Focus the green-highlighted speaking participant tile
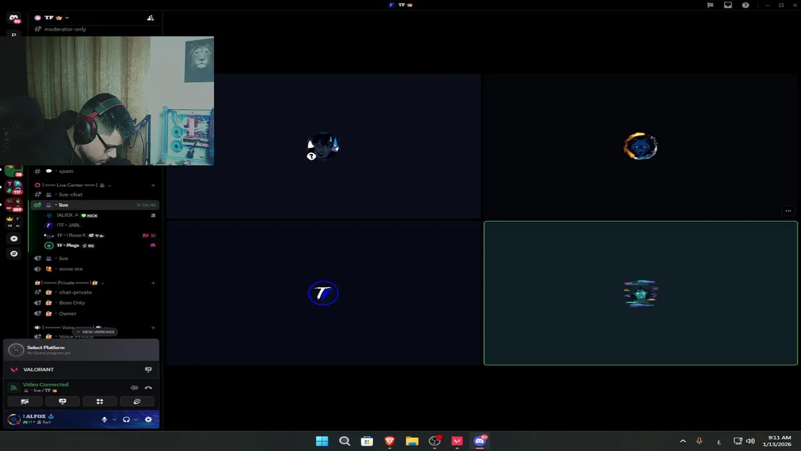The width and height of the screenshot is (801, 451). [x=641, y=293]
